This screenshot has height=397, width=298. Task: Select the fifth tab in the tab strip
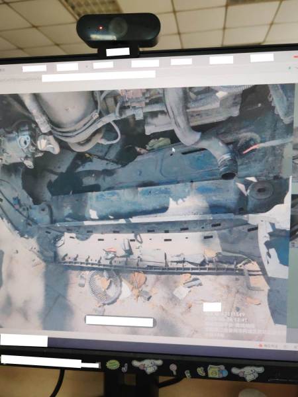181,62
